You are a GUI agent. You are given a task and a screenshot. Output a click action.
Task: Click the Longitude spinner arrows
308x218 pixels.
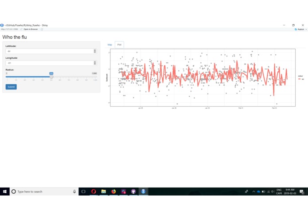point(95,63)
